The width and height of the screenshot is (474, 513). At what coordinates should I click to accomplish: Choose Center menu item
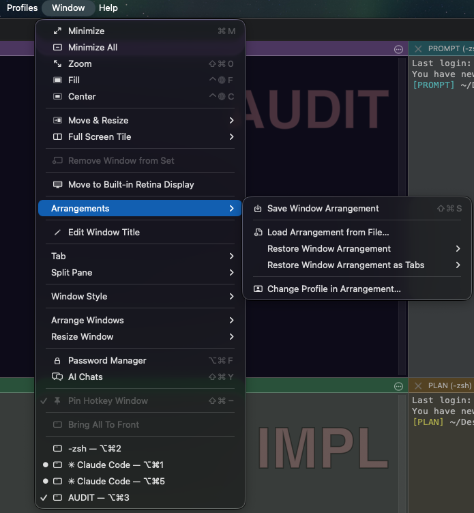[140, 96]
